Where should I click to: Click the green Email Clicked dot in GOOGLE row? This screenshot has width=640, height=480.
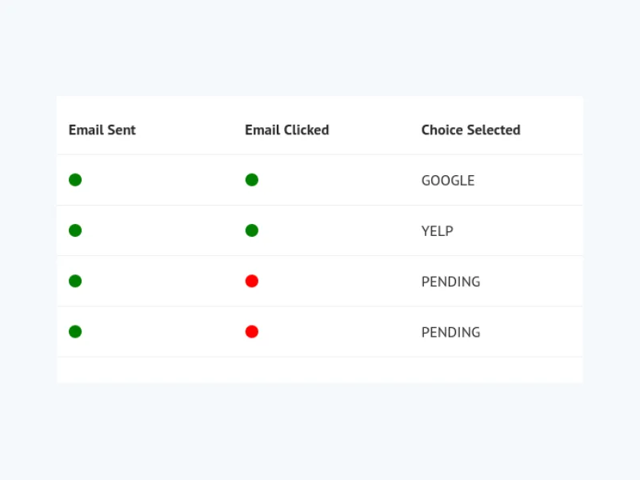coord(251,180)
